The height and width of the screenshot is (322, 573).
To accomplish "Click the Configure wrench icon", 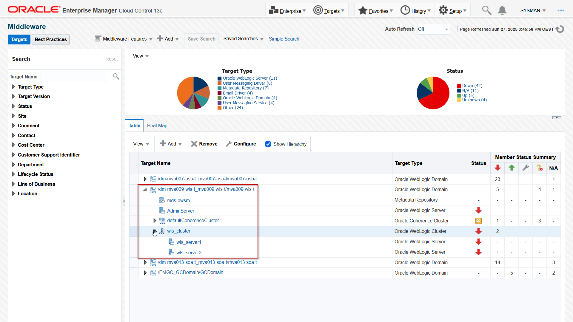I will click(x=229, y=144).
